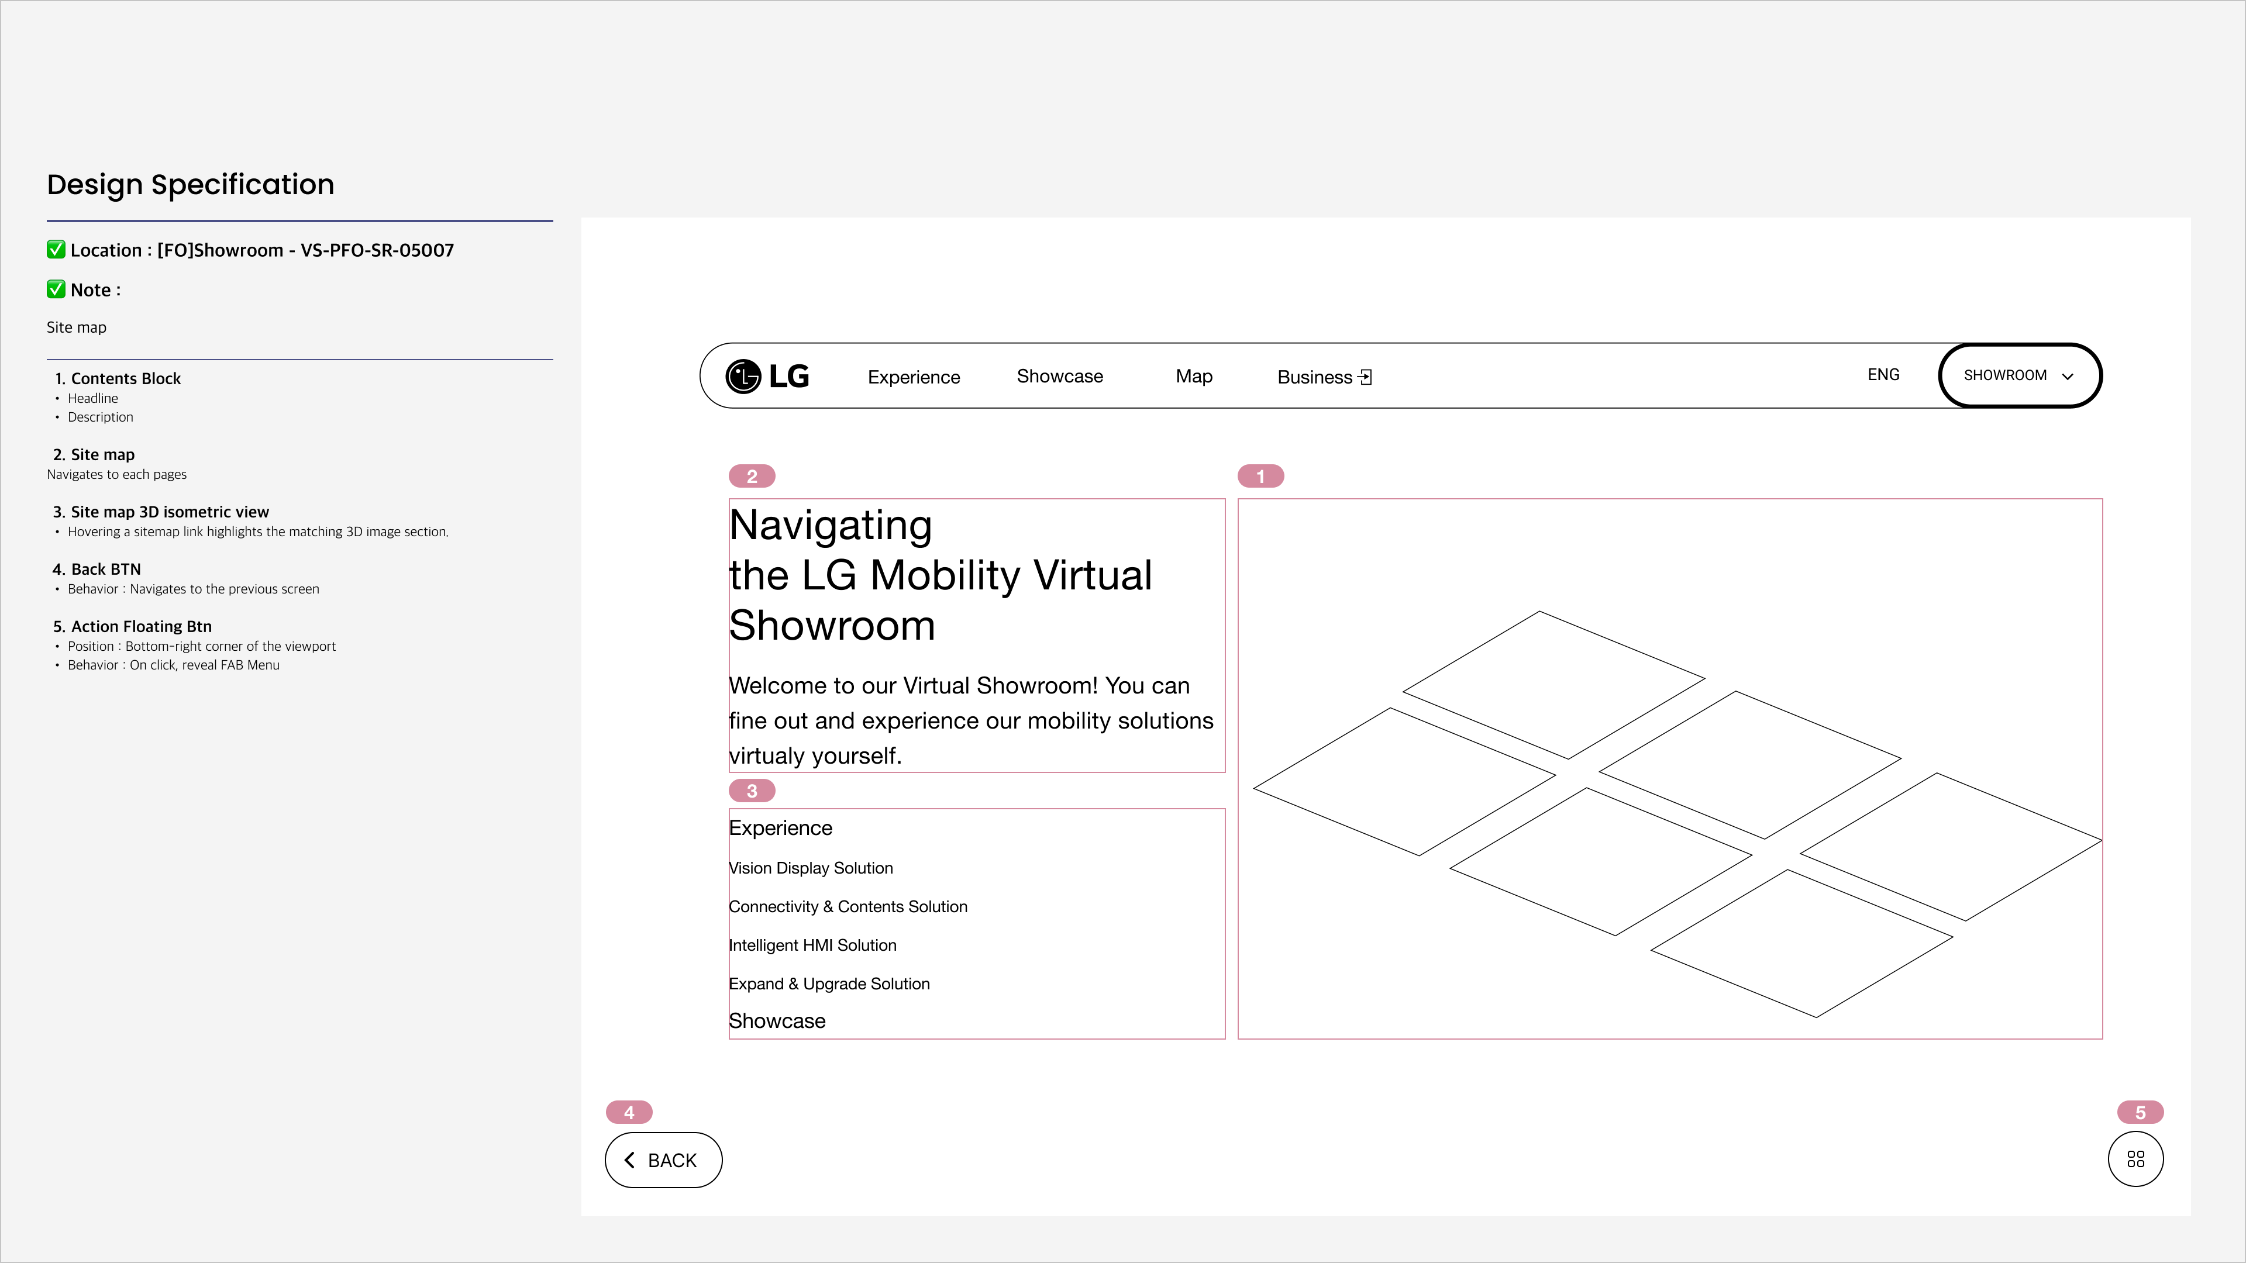Screen dimensions: 2246x1263
Task: Click the Business external link icon
Action: point(1365,377)
